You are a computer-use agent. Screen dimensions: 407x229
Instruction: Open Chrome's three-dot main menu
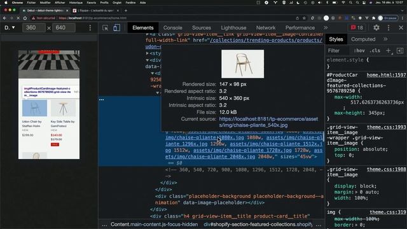click(x=403, y=18)
